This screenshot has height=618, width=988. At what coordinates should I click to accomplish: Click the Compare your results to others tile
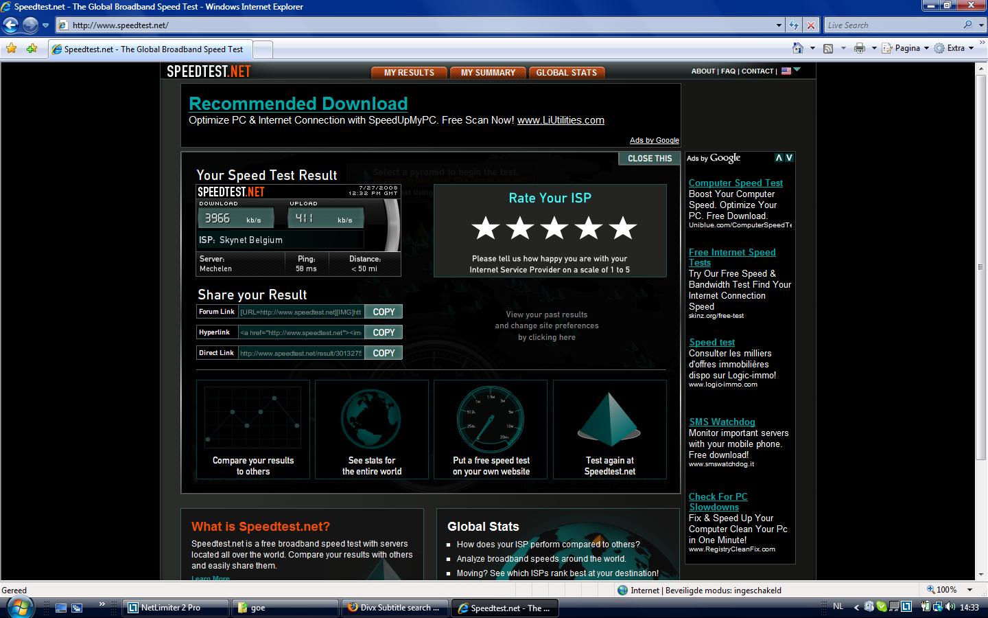pyautogui.click(x=253, y=429)
